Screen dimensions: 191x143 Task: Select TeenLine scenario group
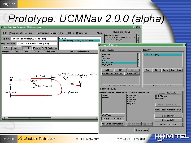[x=119, y=59]
